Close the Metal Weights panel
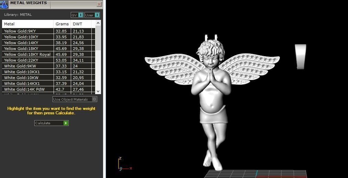 (x=99, y=4)
